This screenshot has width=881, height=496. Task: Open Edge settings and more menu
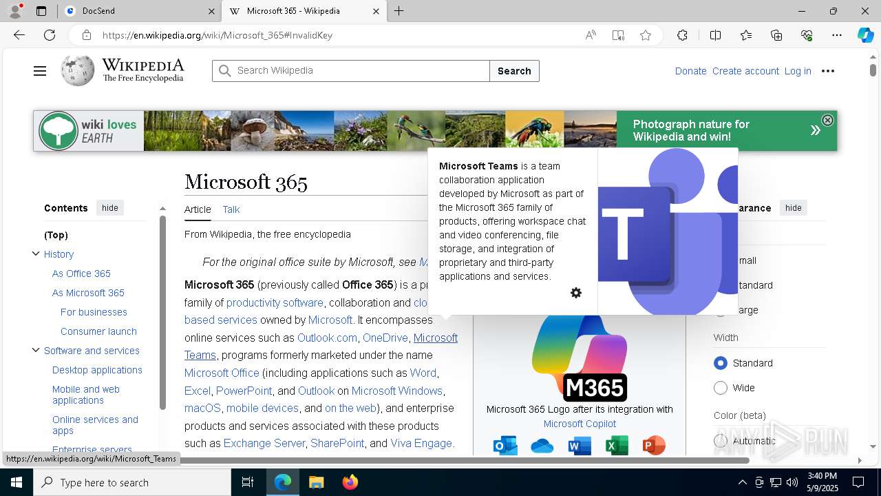click(837, 35)
